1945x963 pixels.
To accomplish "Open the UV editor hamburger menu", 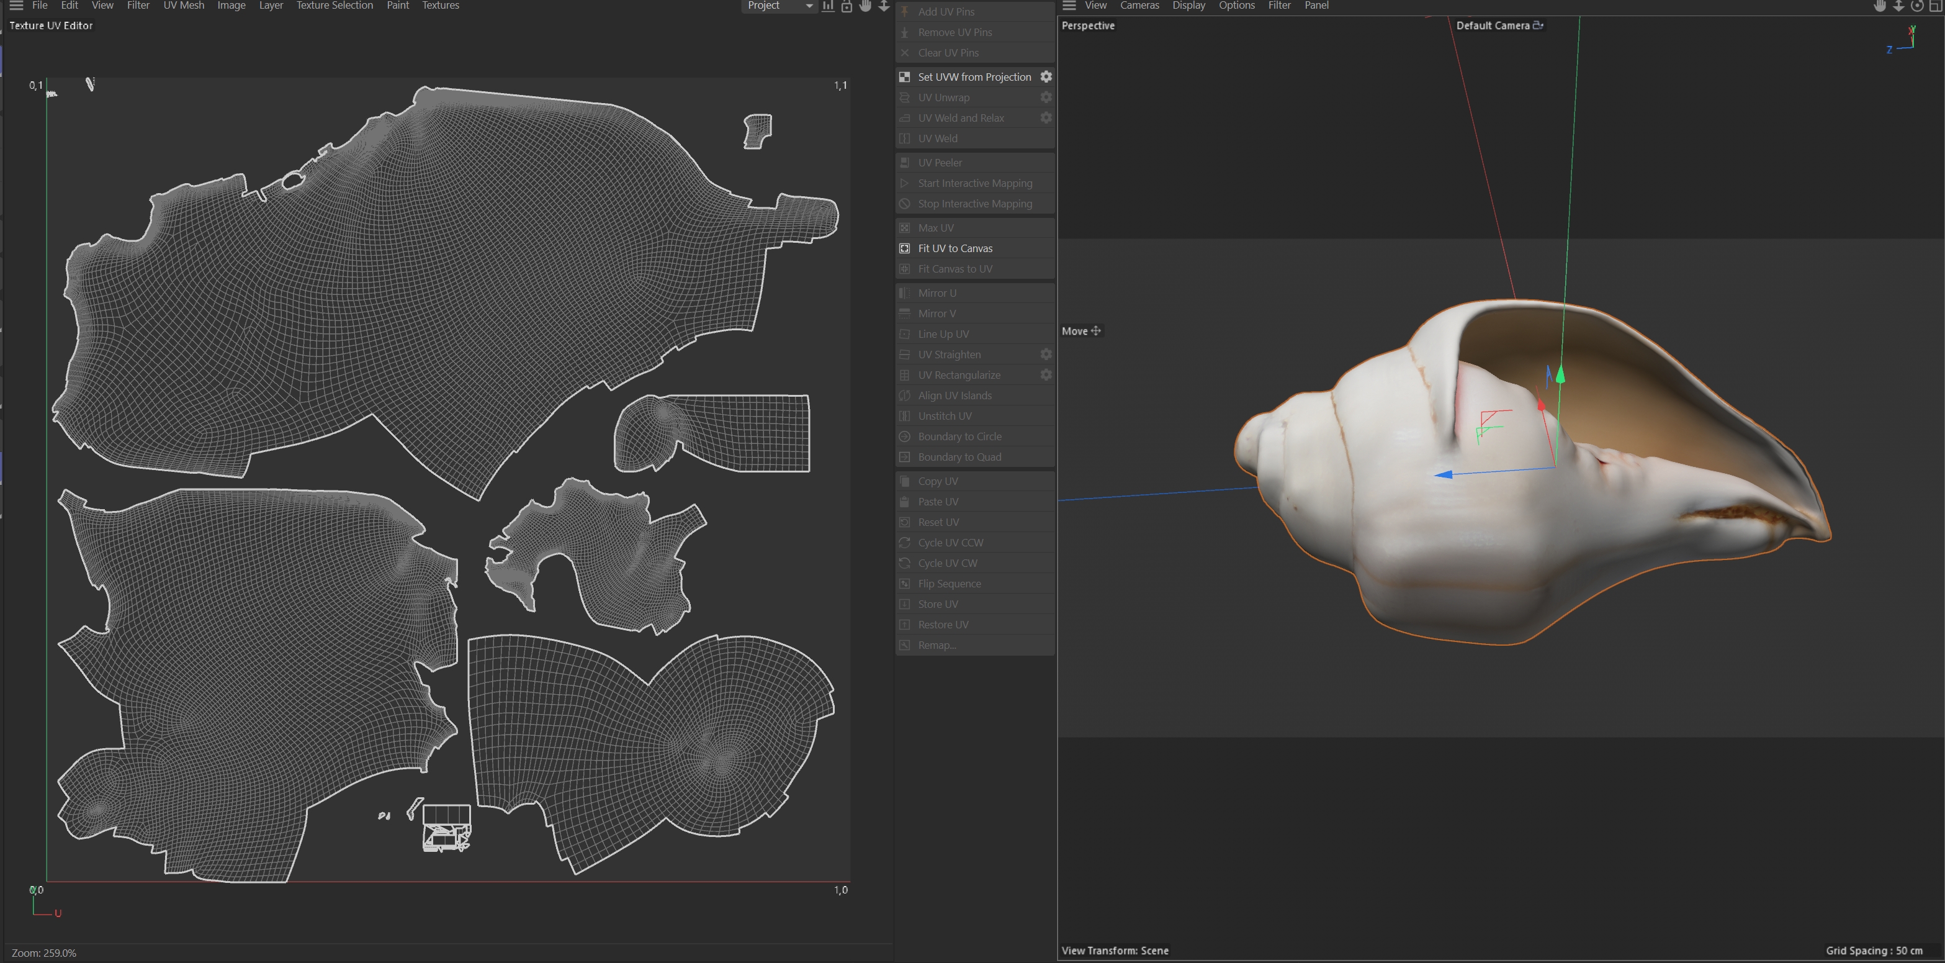I will (x=16, y=6).
